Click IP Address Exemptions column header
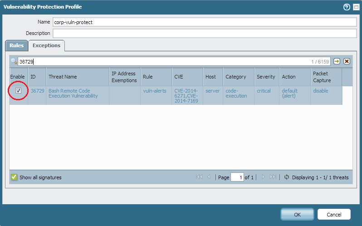This screenshot has width=362, height=226. 125,77
